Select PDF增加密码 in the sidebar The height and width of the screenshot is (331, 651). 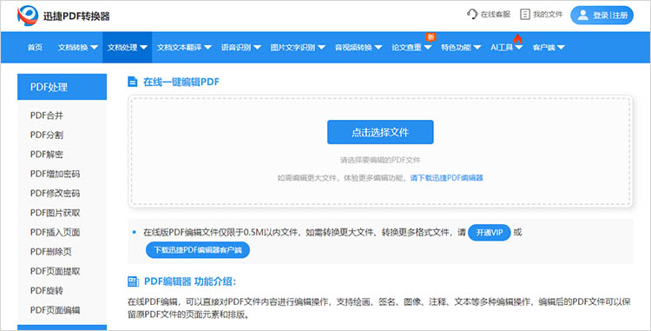[55, 174]
